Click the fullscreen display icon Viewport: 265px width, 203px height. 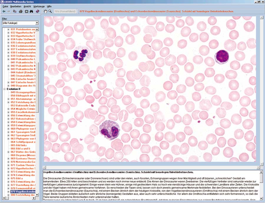click(x=26, y=11)
